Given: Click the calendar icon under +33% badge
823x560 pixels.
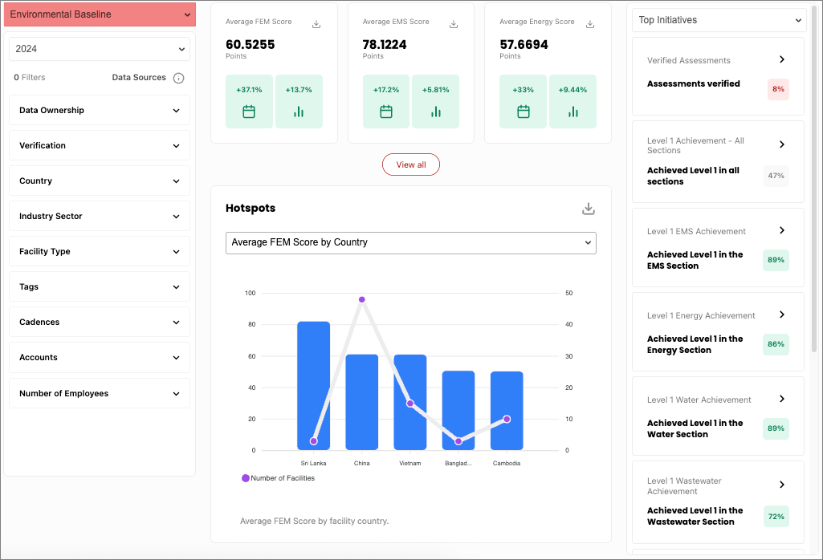Looking at the screenshot, I should pyautogui.click(x=523, y=112).
